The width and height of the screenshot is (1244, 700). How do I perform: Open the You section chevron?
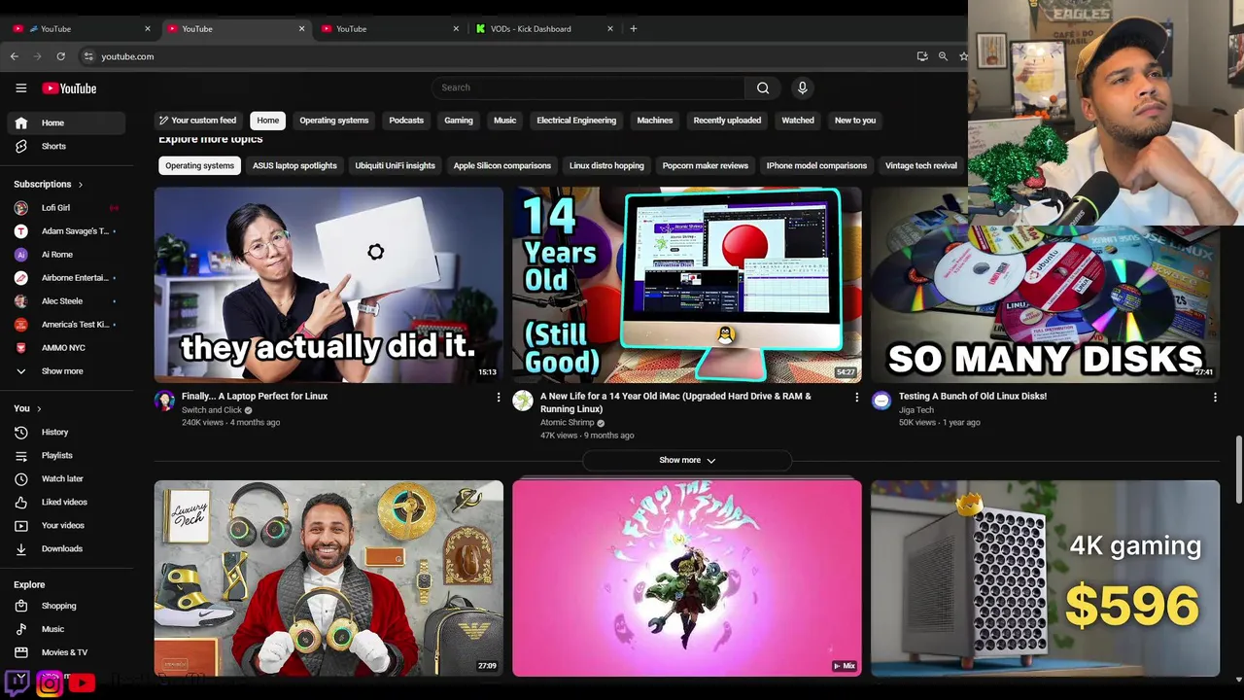39,408
